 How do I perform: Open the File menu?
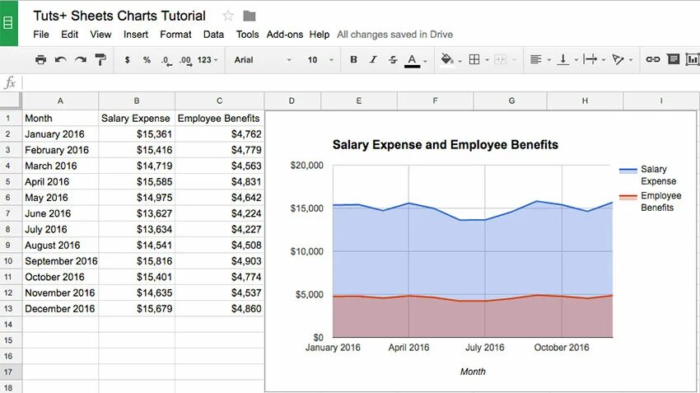tap(41, 35)
